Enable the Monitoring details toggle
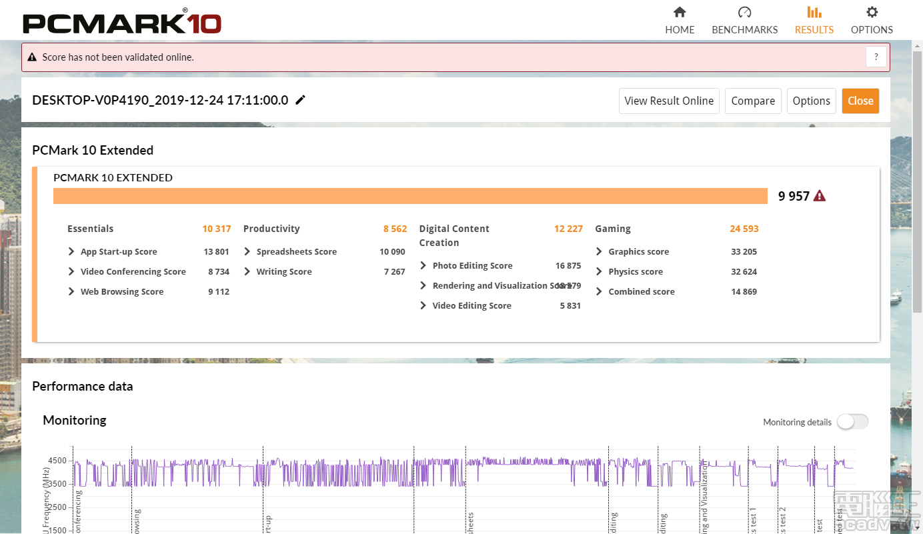The width and height of the screenshot is (923, 534). pos(853,421)
